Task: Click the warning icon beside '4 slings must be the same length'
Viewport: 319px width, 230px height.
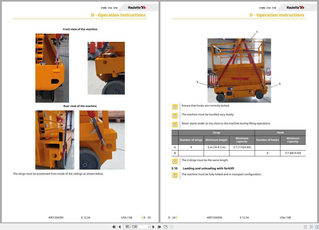Action: [x=175, y=161]
